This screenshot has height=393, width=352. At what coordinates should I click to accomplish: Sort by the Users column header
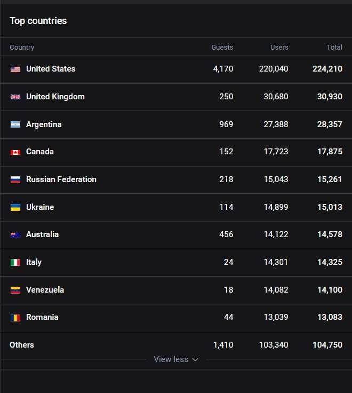279,47
